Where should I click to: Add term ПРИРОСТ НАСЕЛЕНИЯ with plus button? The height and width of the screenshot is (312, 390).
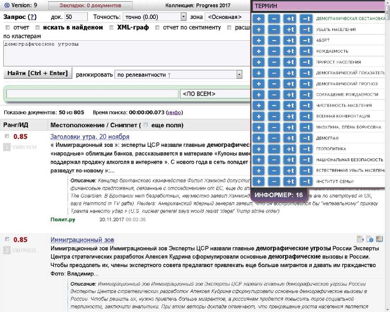click(259, 62)
